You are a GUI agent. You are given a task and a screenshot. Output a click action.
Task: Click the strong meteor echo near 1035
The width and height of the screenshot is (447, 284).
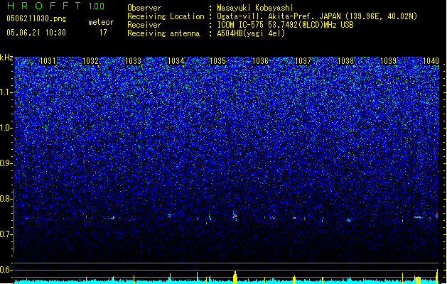click(x=235, y=217)
